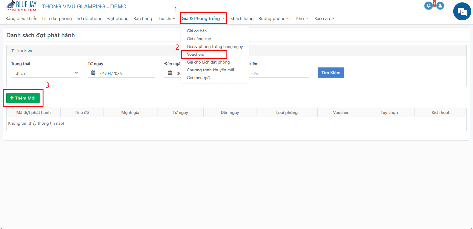Screen dimensions: 473x229
Task: Click the Mệnh giá column header
Action: pos(130,112)
